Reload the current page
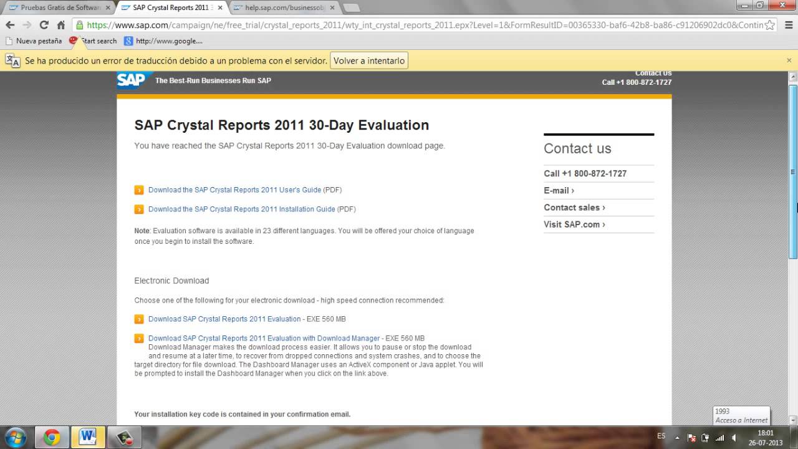This screenshot has height=449, width=798. [44, 25]
